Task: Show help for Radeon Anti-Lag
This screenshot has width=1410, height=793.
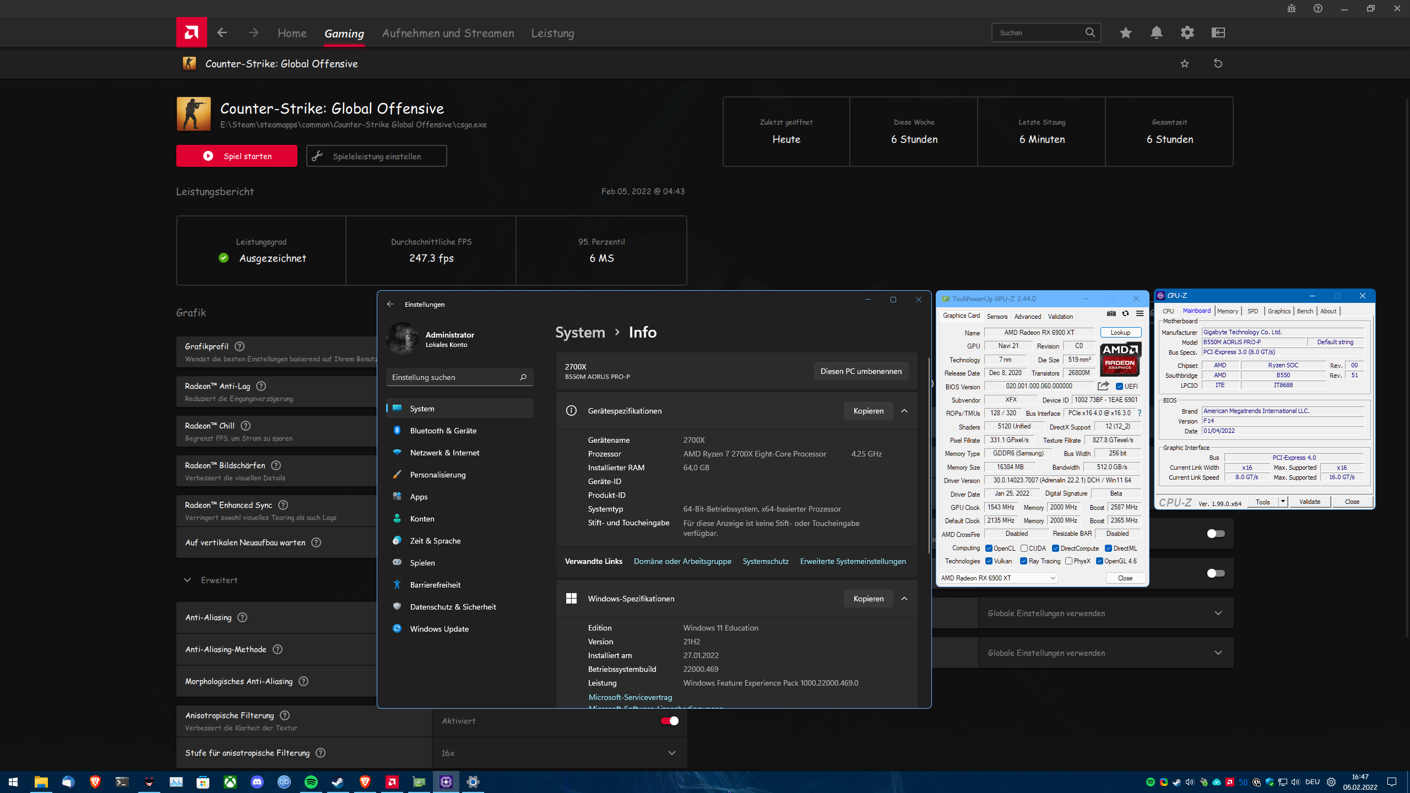Action: [261, 386]
